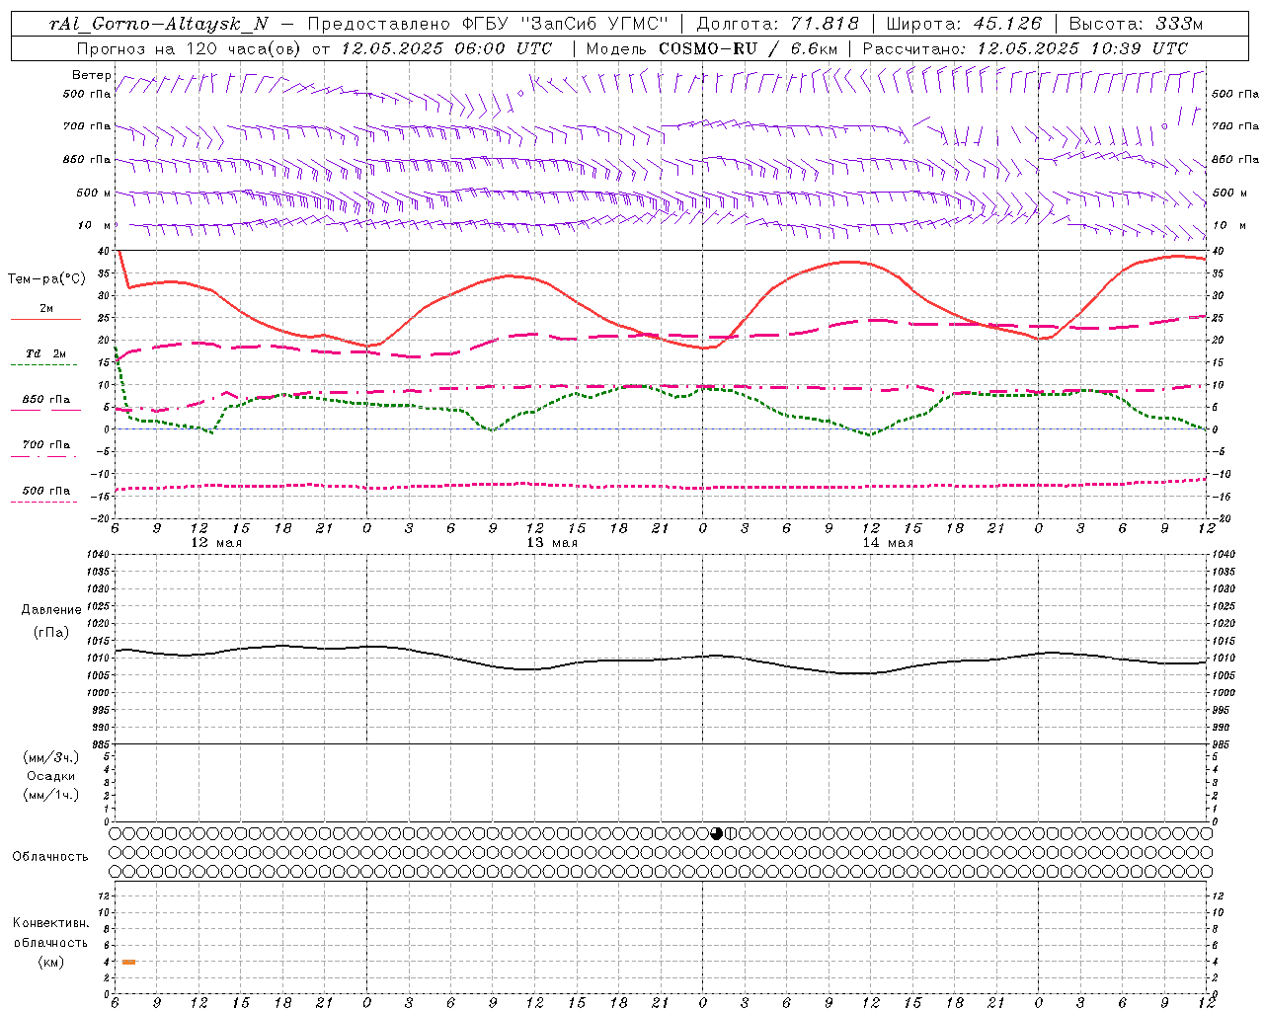Image resolution: width=1264 pixels, height=1011 pixels.
Task: Click the 'Высота: 333м' header field
Action: pyautogui.click(x=1137, y=24)
